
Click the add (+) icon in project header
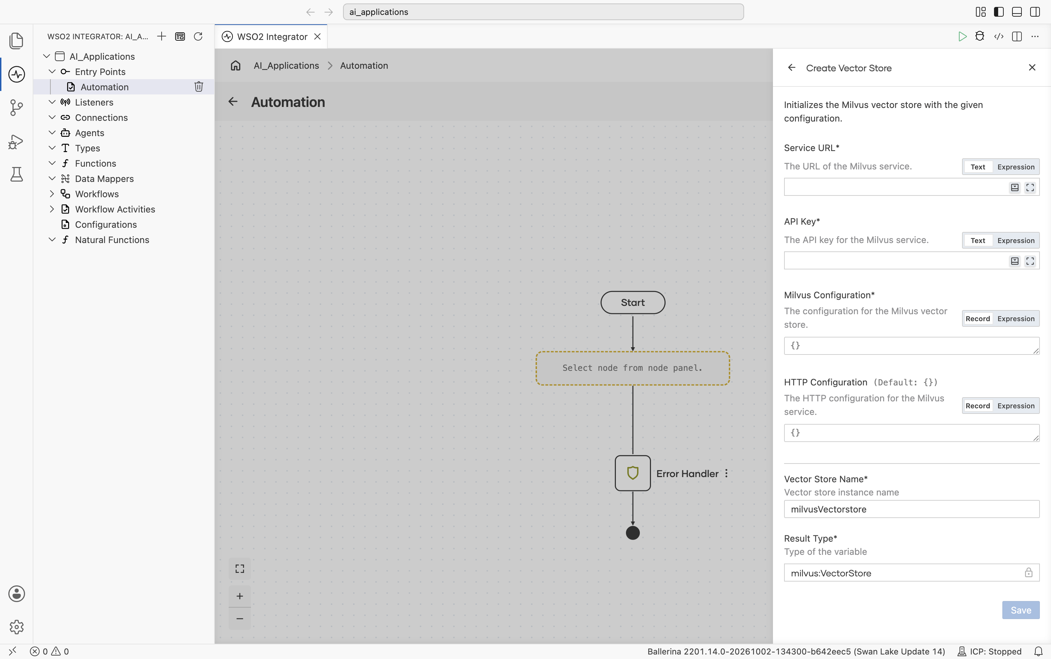161,36
